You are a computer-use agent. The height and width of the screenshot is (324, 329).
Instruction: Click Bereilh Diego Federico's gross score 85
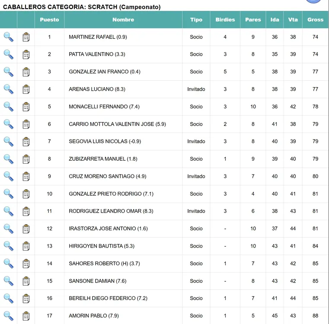[x=315, y=298]
